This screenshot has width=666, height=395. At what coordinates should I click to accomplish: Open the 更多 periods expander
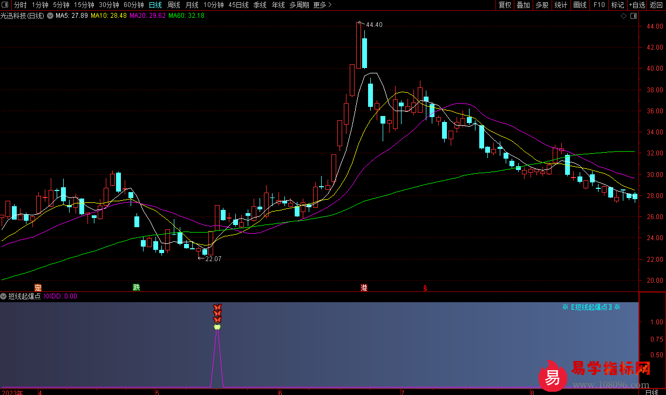[322, 5]
